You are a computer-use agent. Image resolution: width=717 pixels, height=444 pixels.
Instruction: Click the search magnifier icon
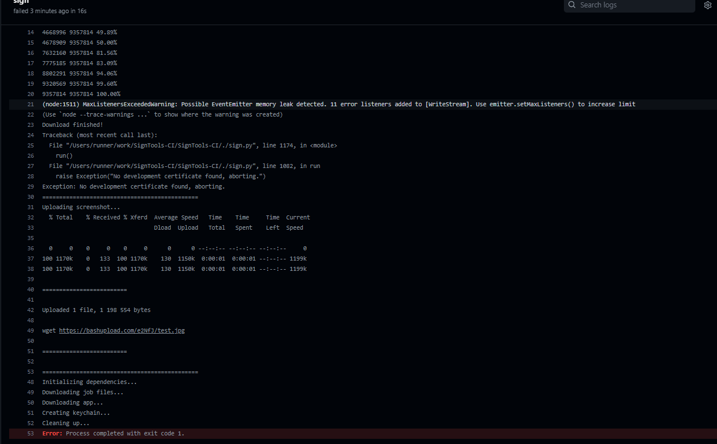pos(571,5)
